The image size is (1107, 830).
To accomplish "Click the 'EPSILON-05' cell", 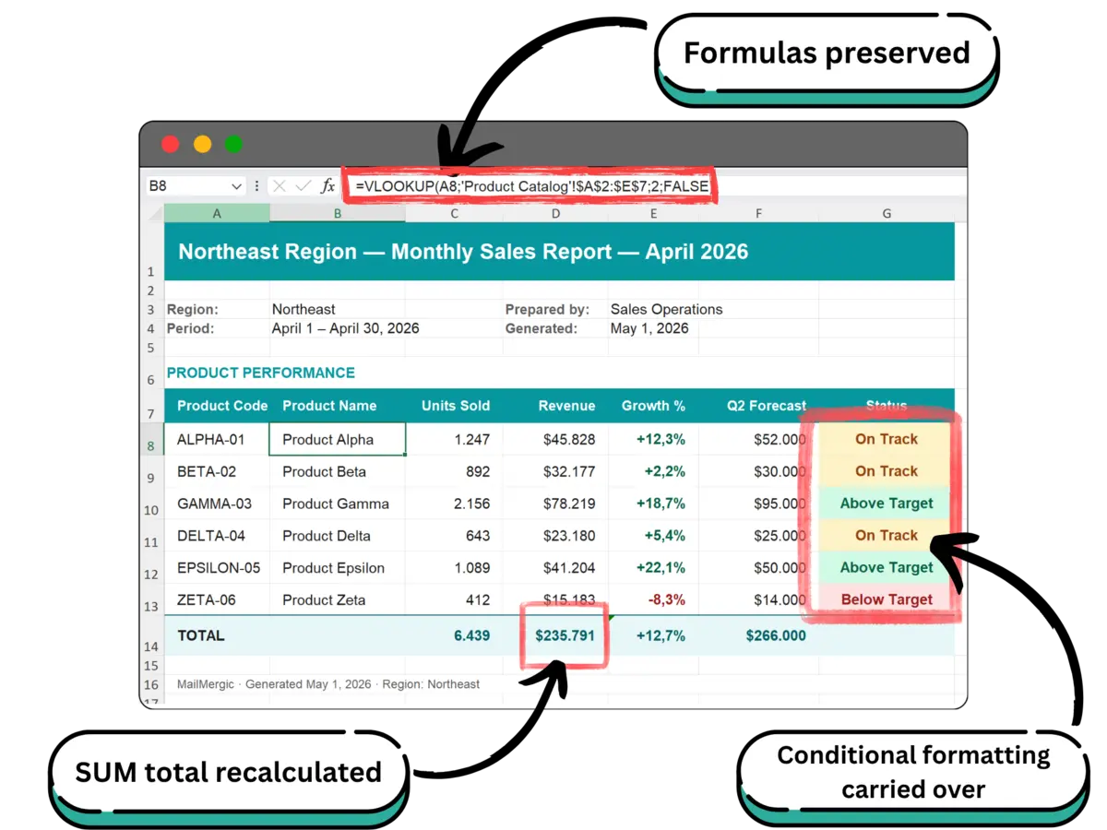I will click(x=217, y=568).
